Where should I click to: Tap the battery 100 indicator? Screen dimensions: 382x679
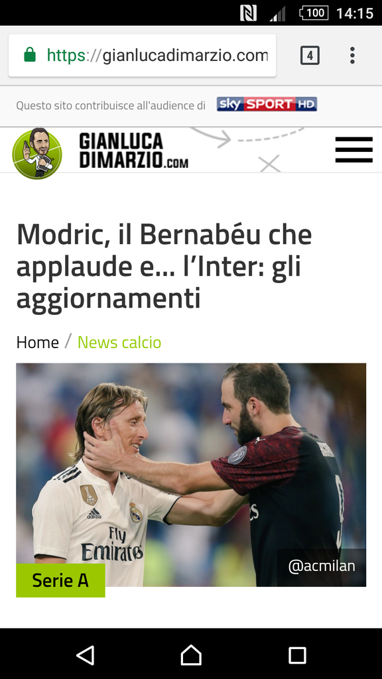314,13
